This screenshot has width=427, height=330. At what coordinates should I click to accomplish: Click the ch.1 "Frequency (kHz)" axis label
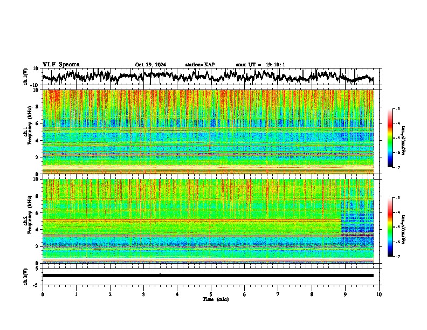[x=30, y=126]
